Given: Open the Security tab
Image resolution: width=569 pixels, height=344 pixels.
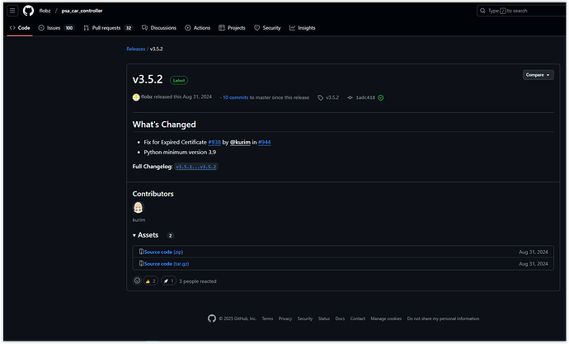Looking at the screenshot, I should pos(267,28).
